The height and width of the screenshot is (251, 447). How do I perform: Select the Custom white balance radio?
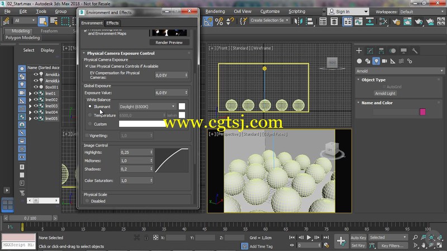point(90,124)
